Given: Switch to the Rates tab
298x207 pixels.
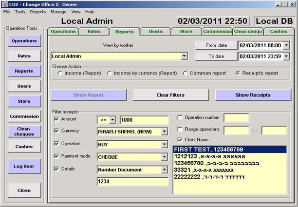Looking at the screenshot, I should pos(94,32).
